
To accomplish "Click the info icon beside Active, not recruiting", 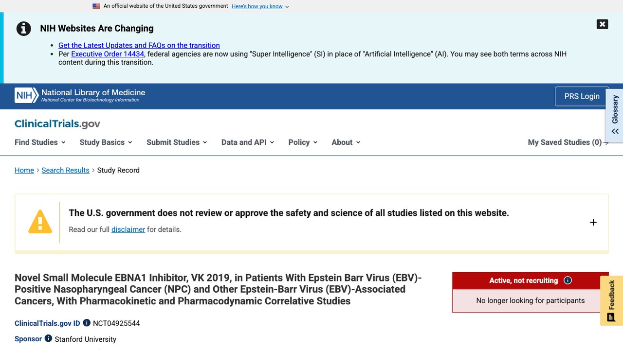I will point(568,280).
